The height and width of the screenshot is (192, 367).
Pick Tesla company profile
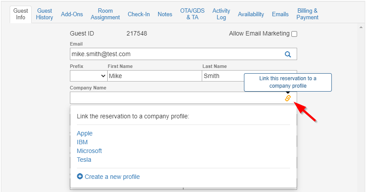coord(84,160)
